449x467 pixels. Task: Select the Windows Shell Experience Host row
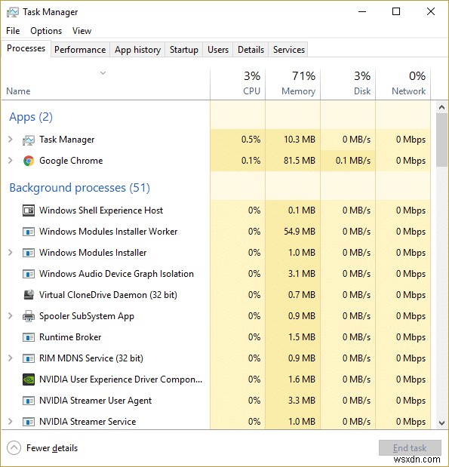click(x=216, y=210)
